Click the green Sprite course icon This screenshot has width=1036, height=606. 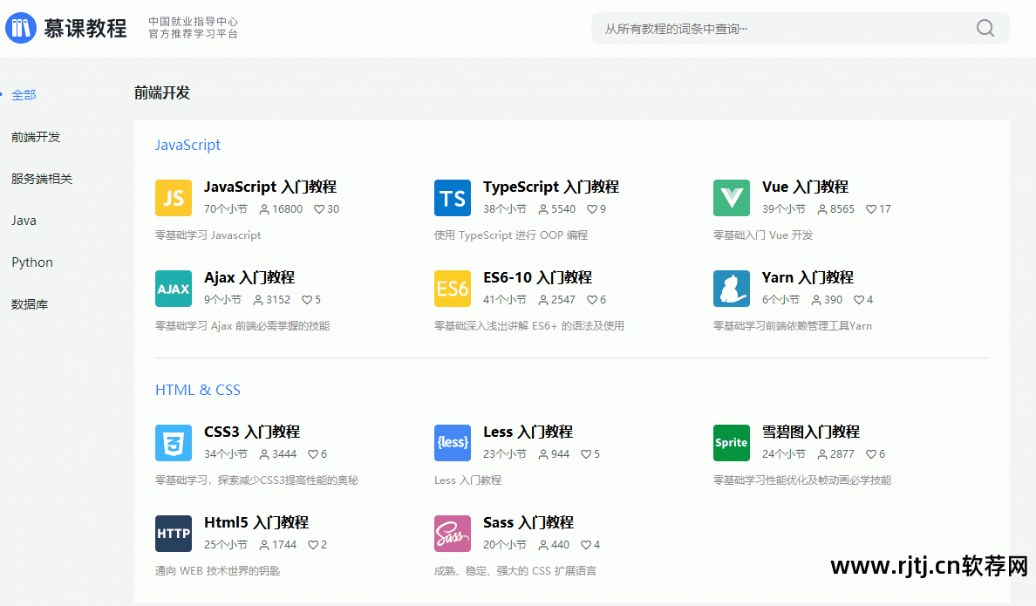coord(731,443)
